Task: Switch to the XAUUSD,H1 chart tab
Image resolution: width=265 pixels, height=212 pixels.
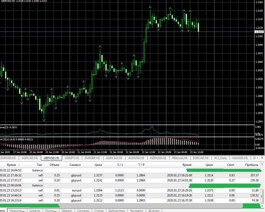Action: point(240,158)
